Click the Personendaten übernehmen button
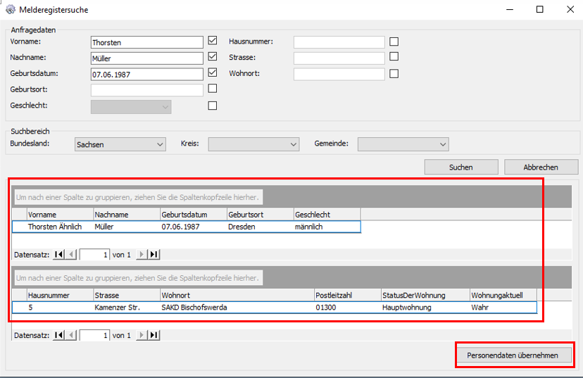 tap(515, 355)
